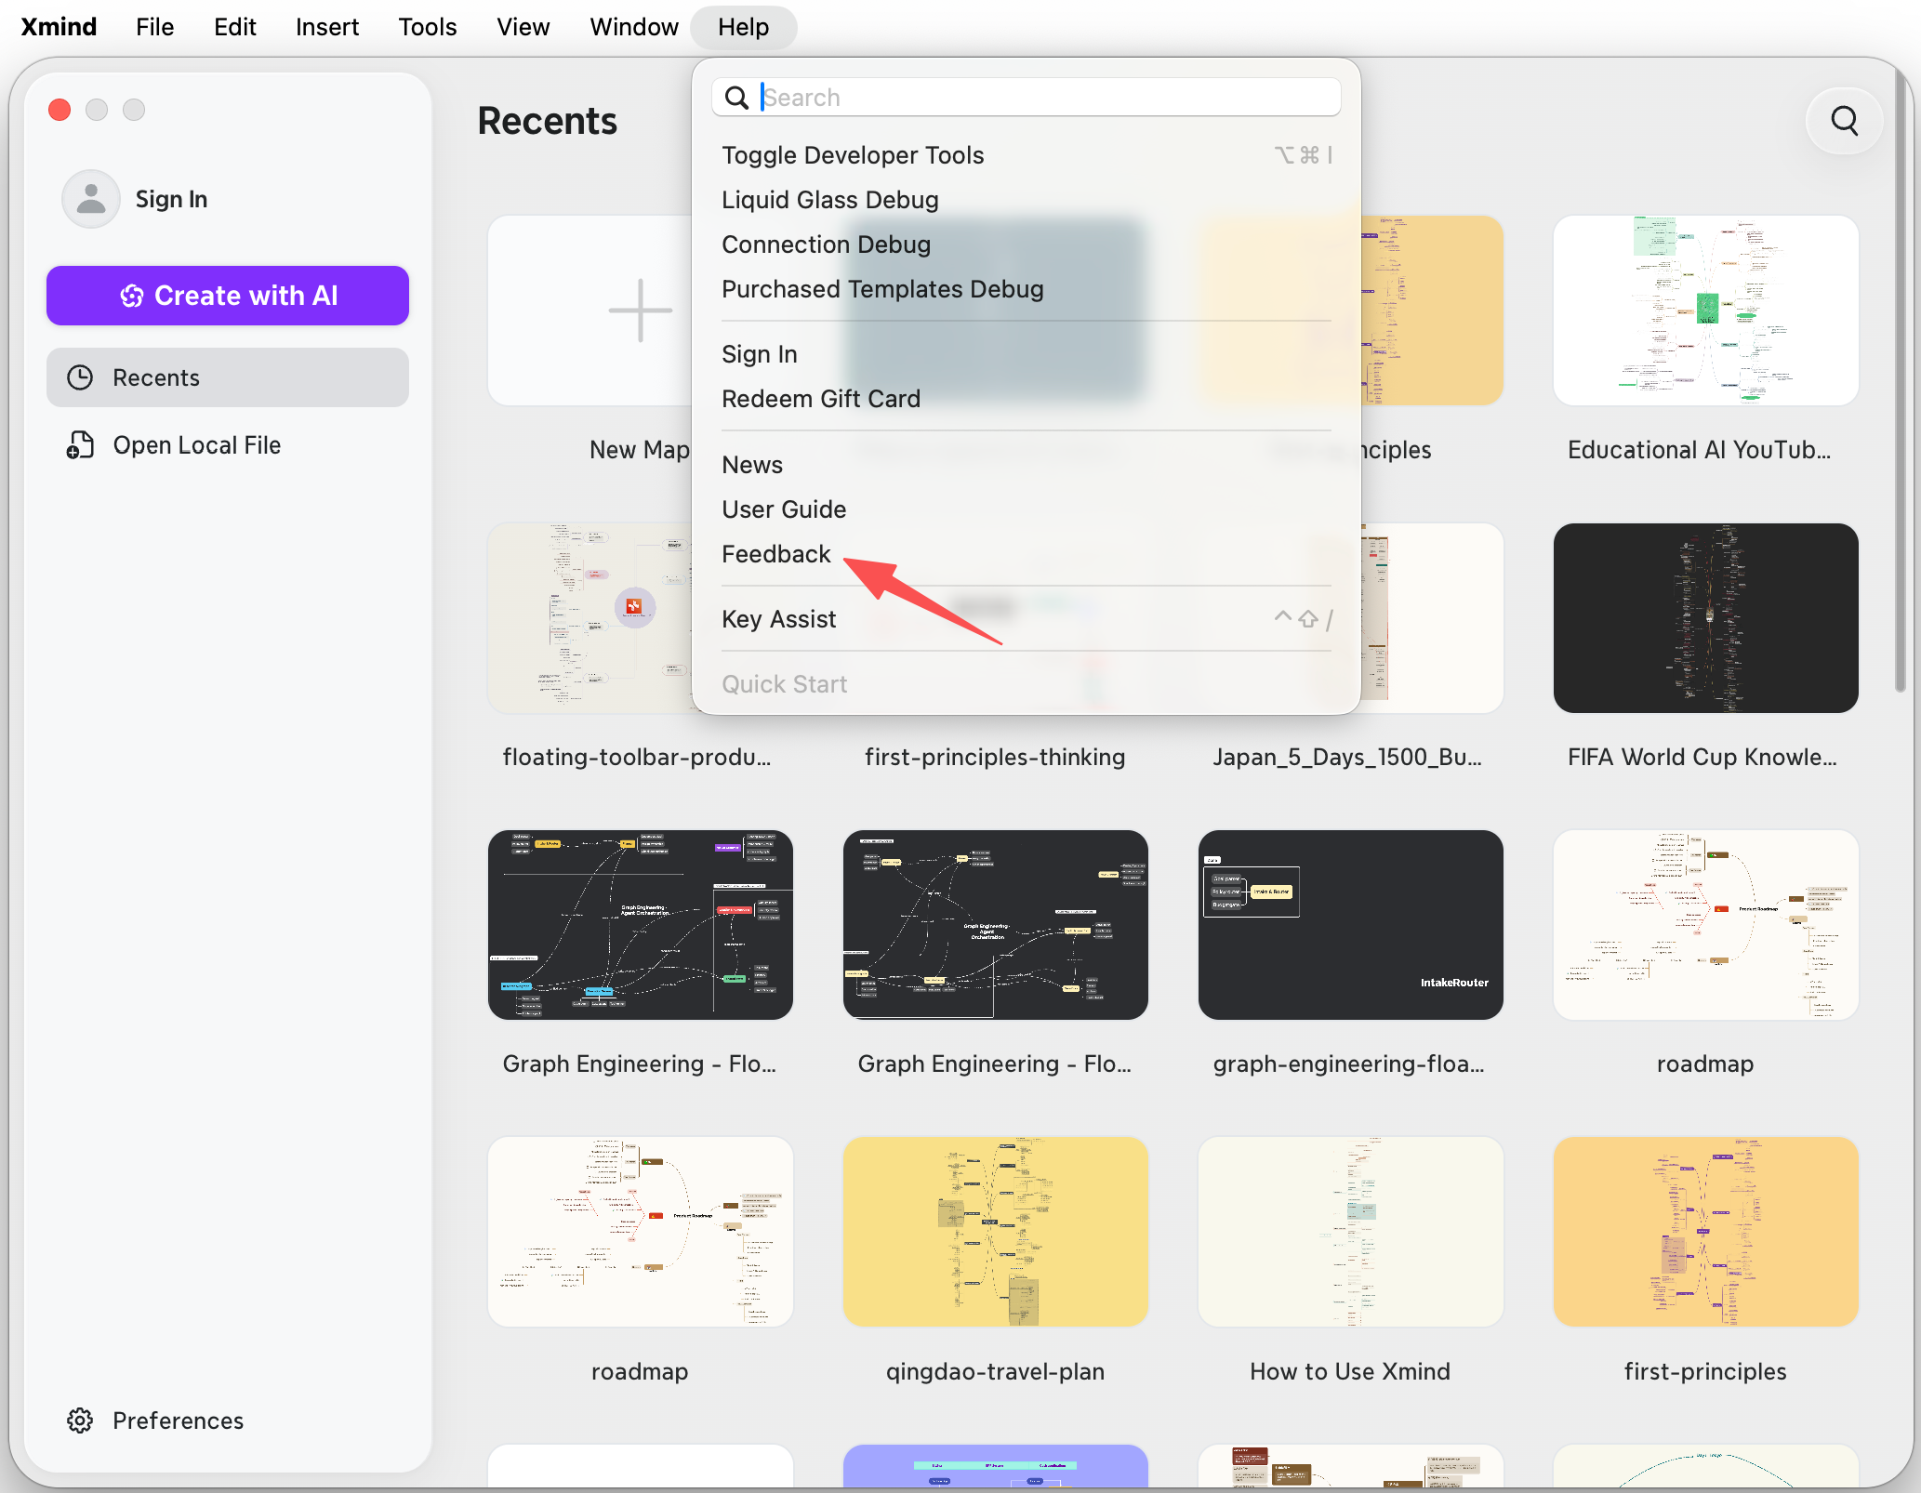Select Purchased Templates Debug
The image size is (1921, 1493).
pyautogui.click(x=1027, y=289)
